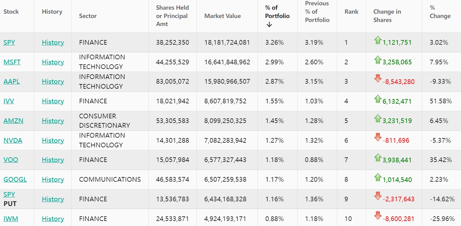
Task: View History for the NVDA row
Action: pos(53,140)
